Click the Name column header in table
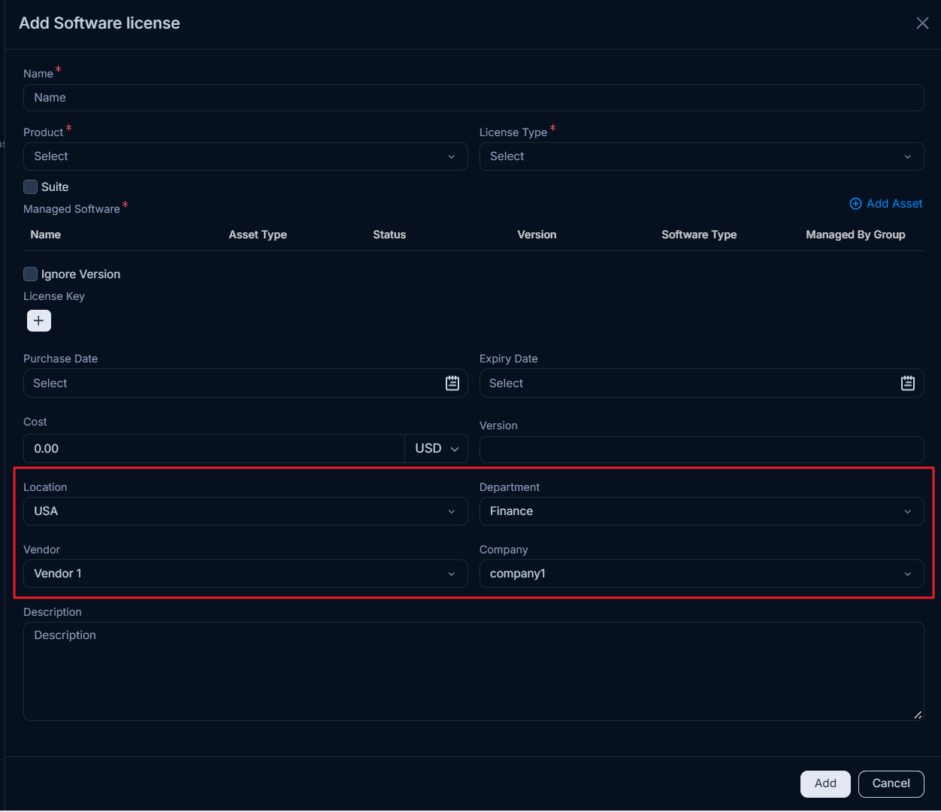 click(x=46, y=235)
